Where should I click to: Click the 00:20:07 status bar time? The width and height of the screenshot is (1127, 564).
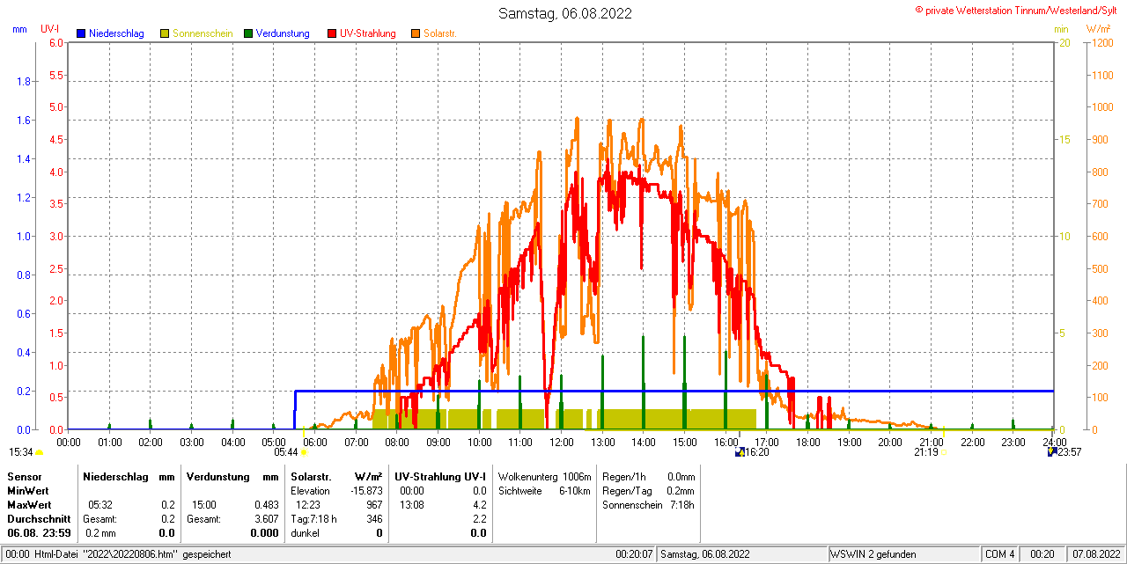634,554
